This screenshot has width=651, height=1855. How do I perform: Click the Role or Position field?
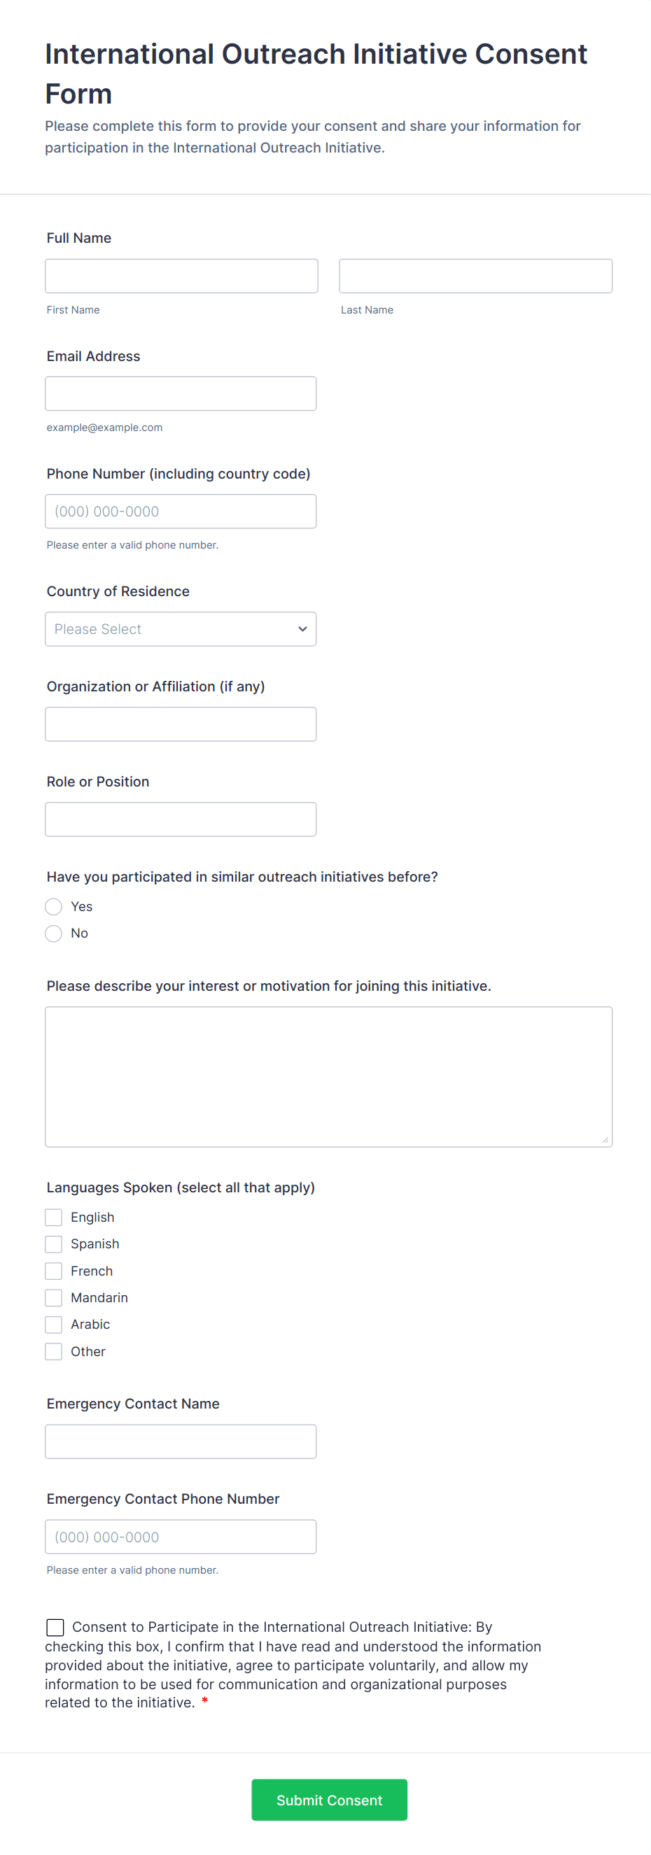pos(180,819)
